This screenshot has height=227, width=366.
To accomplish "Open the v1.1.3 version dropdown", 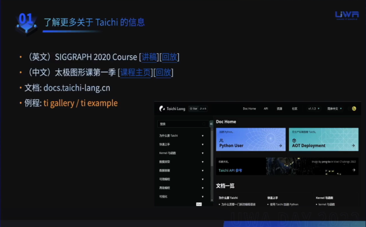I will pyautogui.click(x=314, y=109).
